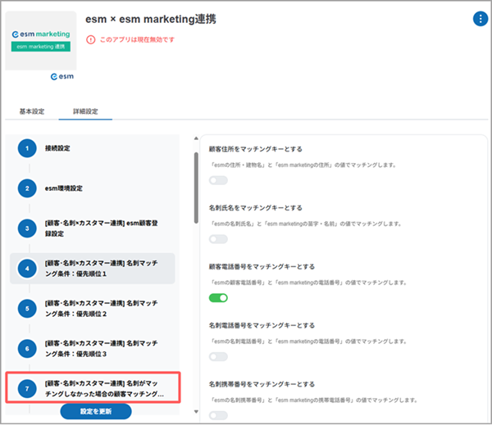The height and width of the screenshot is (425, 492).
Task: Click the esm marketing連携 app thumbnail
Action: tap(41, 42)
